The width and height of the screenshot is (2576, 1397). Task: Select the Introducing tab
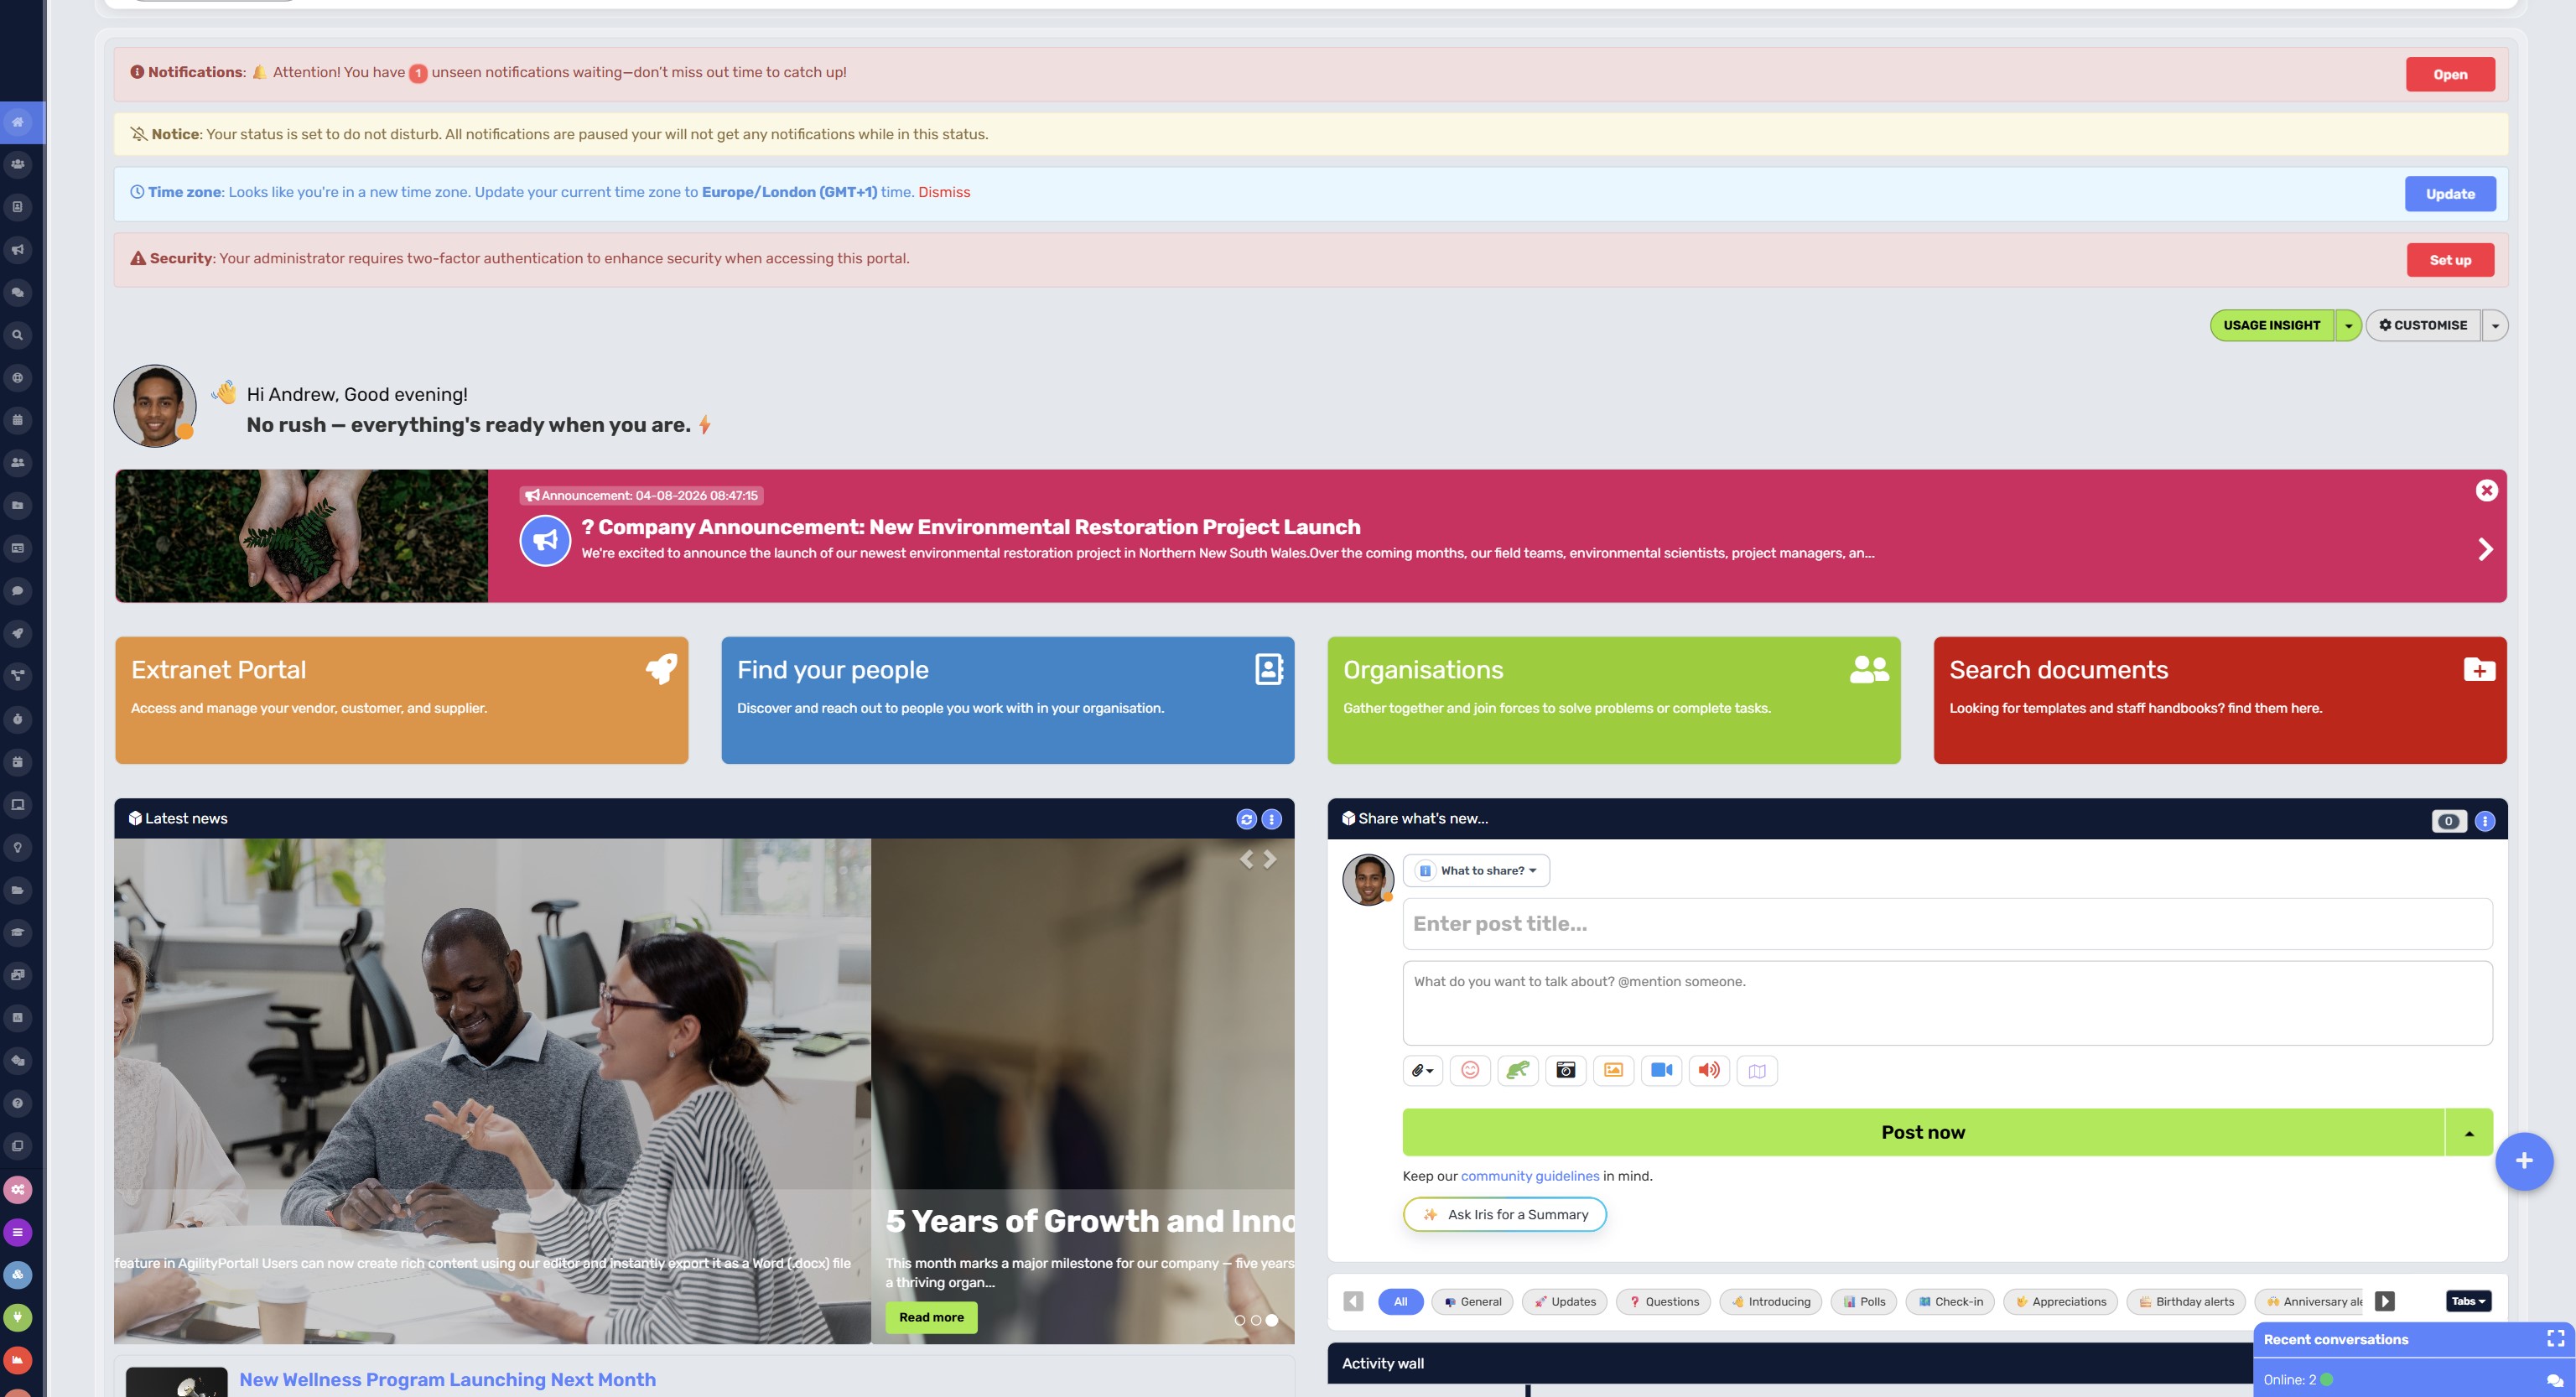[1770, 1301]
